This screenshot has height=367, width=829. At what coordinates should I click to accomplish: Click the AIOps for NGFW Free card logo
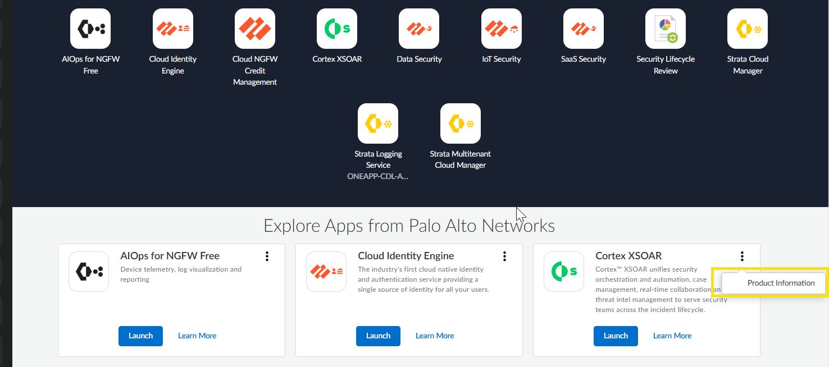point(89,272)
